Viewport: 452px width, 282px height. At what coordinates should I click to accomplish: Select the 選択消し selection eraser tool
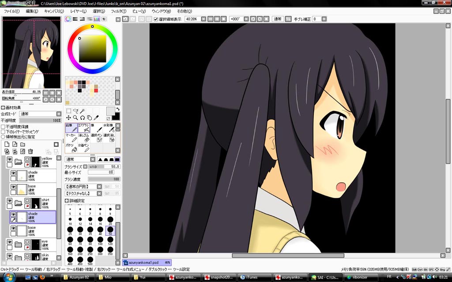[x=109, y=138]
